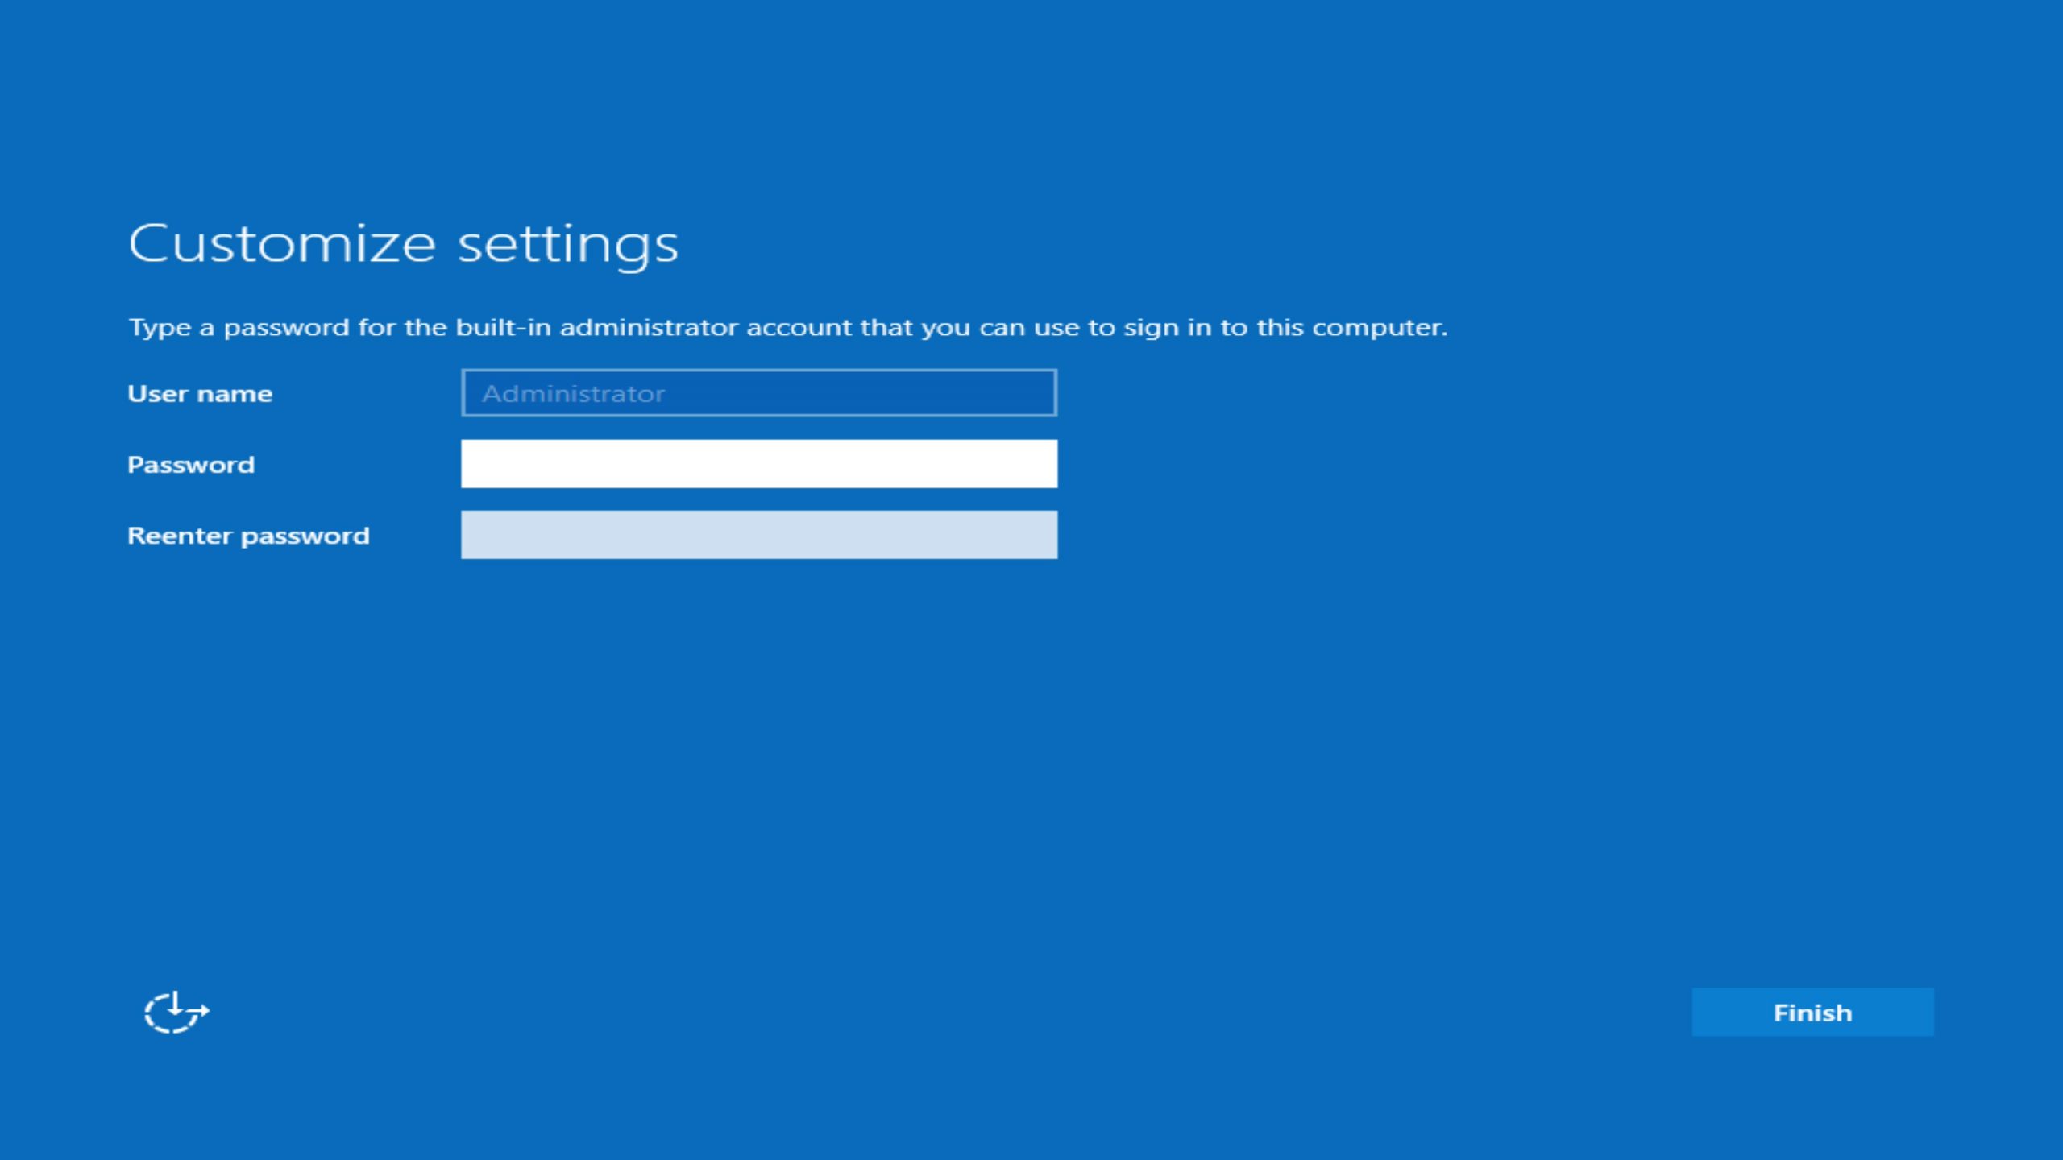Click the white Password entry box
The height and width of the screenshot is (1160, 2063).
(x=758, y=464)
